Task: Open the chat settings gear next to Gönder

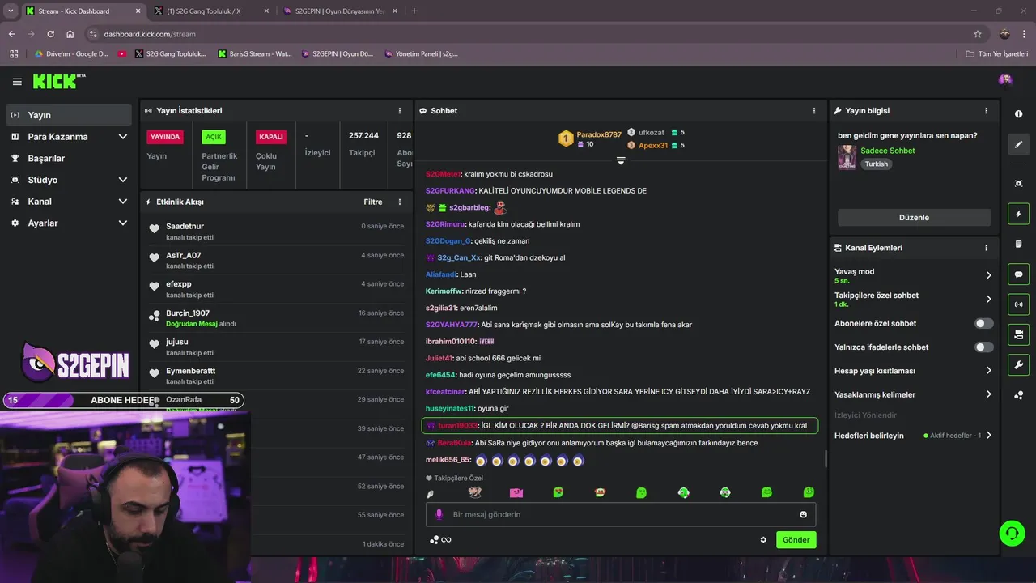Action: tap(763, 540)
